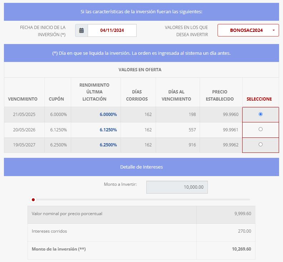Click the SELECCIONE column header
The image size is (283, 262).
pos(259,99)
